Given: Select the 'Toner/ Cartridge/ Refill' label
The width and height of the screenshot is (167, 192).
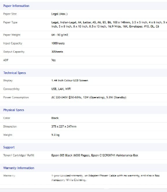Looking at the screenshot, I should tap(19, 155).
